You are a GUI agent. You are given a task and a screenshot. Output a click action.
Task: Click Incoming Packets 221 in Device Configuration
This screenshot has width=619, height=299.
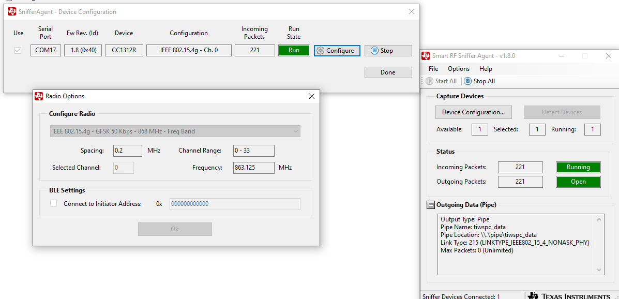254,51
